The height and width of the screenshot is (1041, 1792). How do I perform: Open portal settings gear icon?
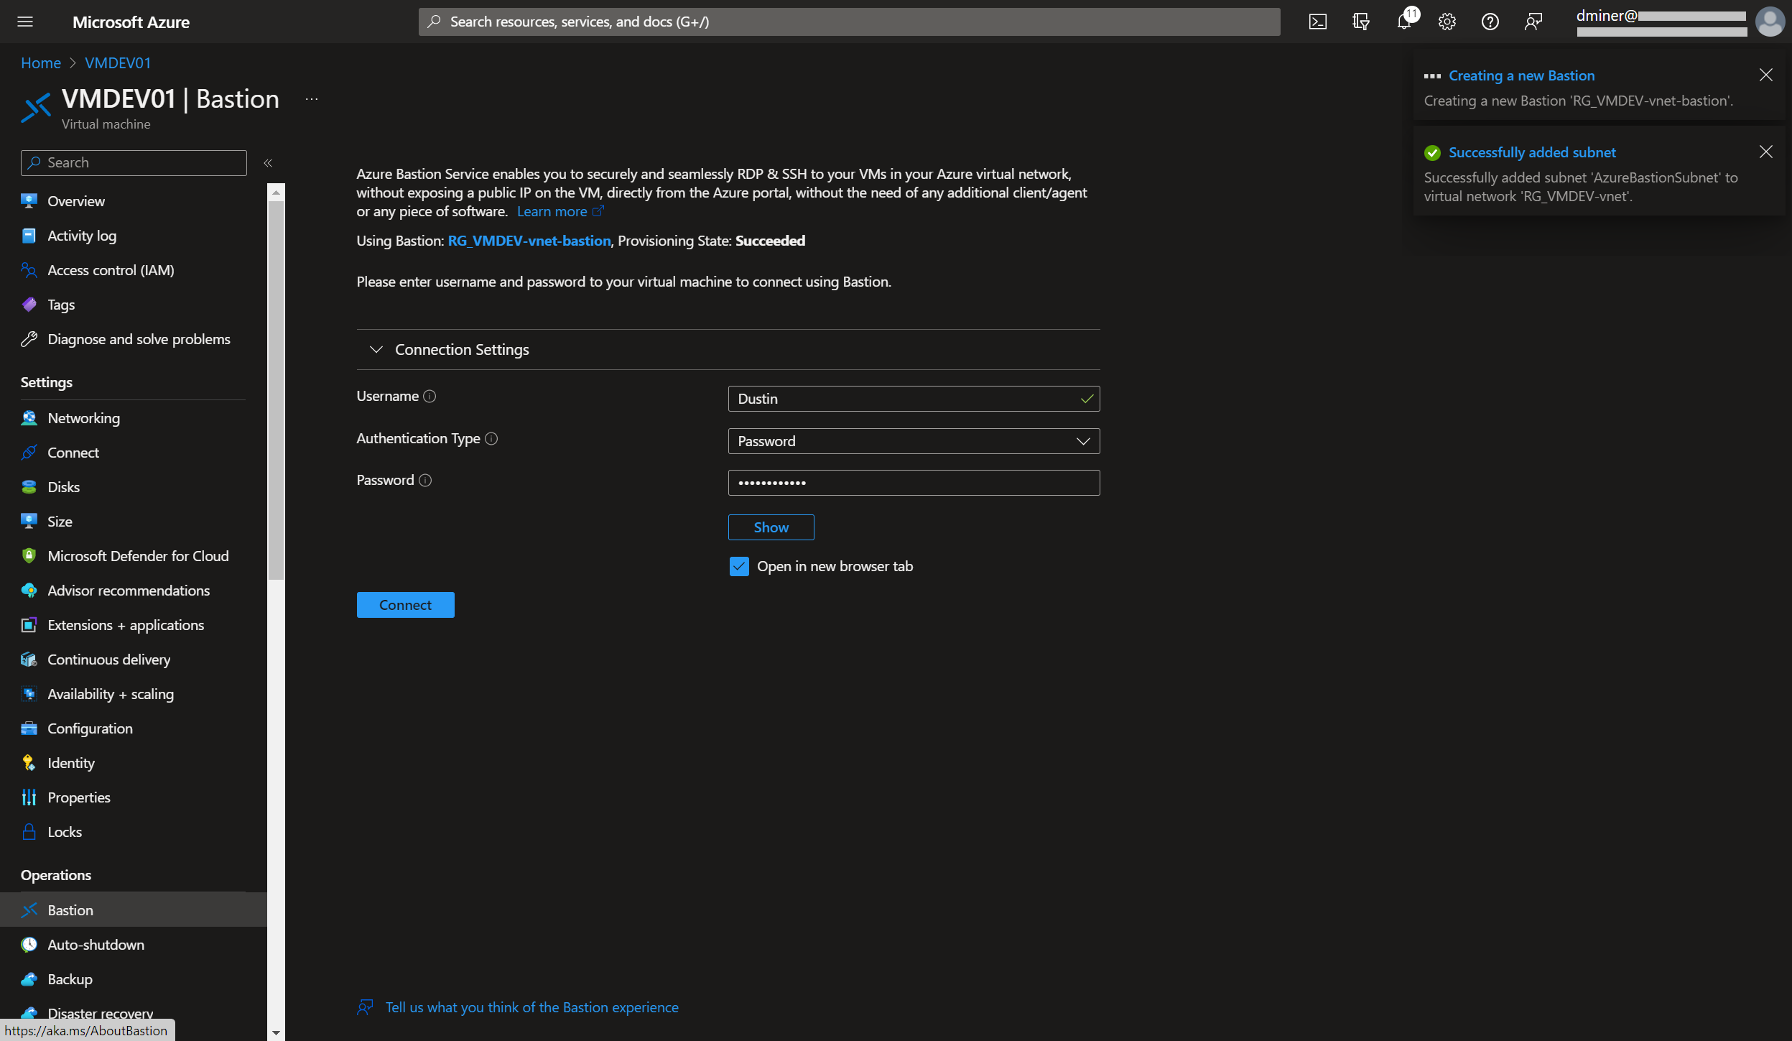[1447, 22]
